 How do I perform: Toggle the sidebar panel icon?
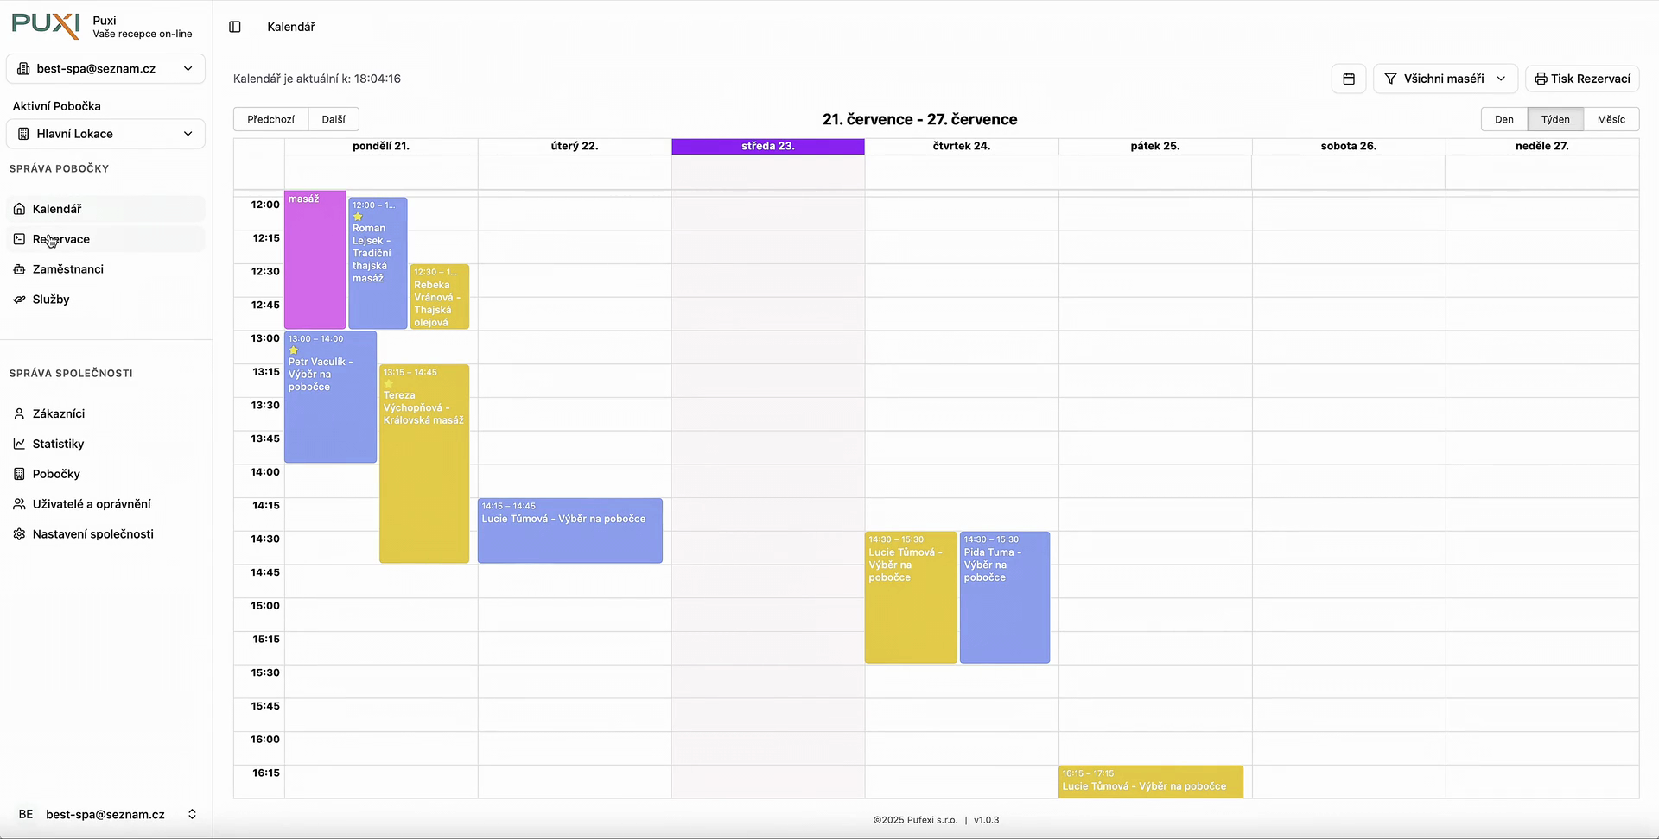pyautogui.click(x=235, y=27)
